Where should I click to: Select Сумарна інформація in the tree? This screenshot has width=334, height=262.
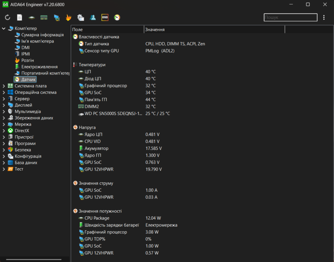(42, 35)
